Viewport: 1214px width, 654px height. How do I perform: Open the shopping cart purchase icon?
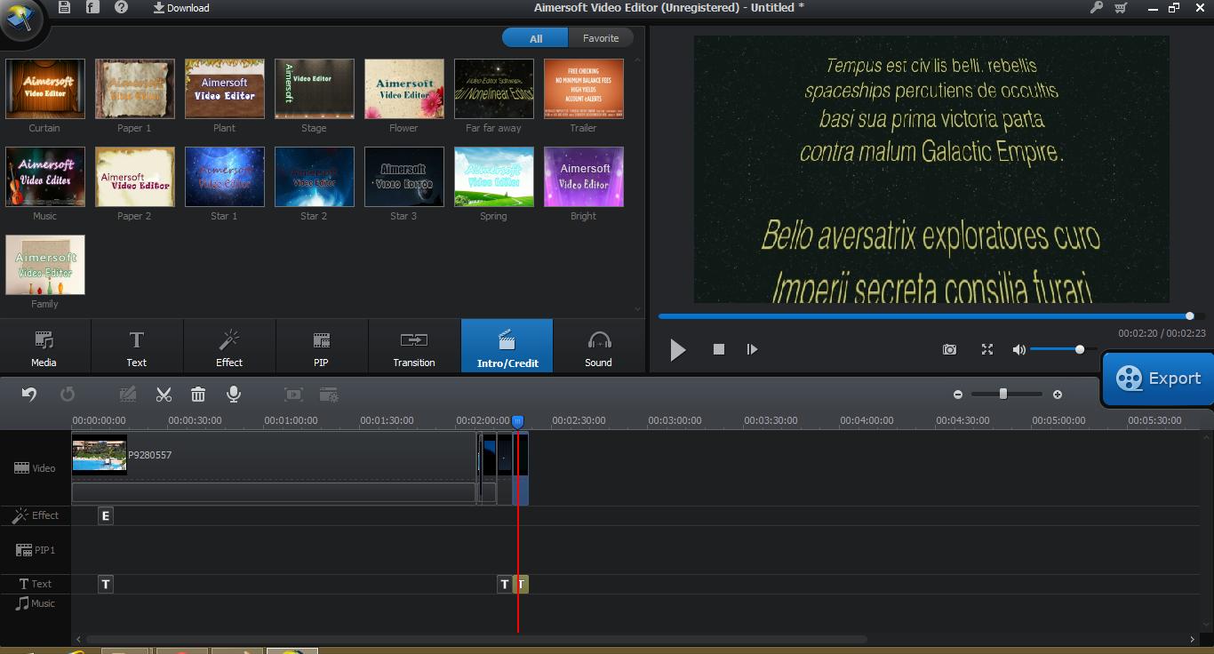point(1121,7)
